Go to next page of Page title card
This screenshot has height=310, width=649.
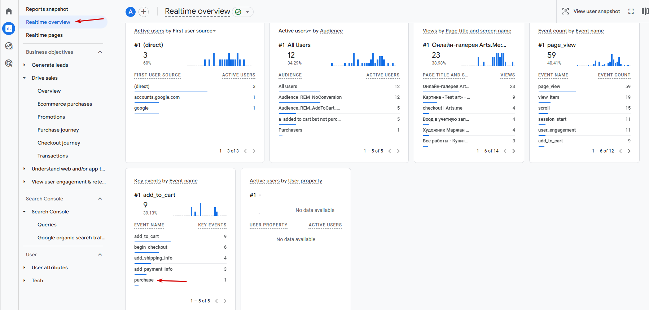(x=514, y=151)
